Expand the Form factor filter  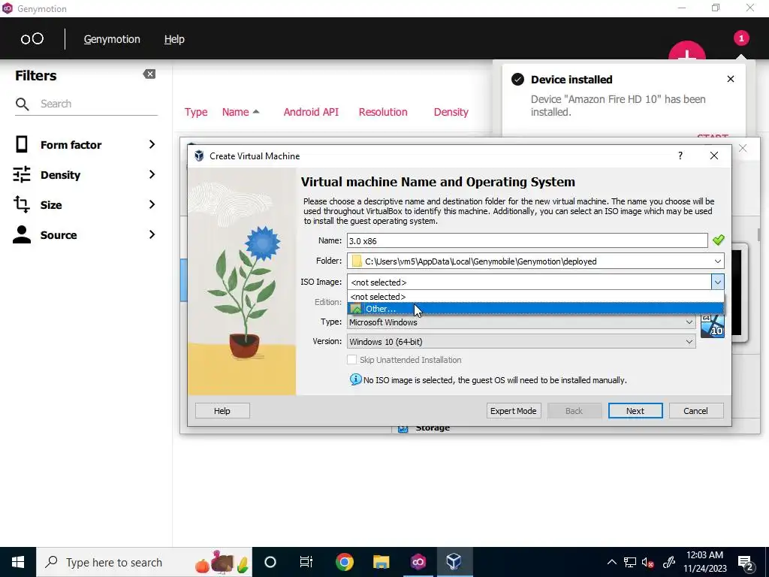point(152,144)
